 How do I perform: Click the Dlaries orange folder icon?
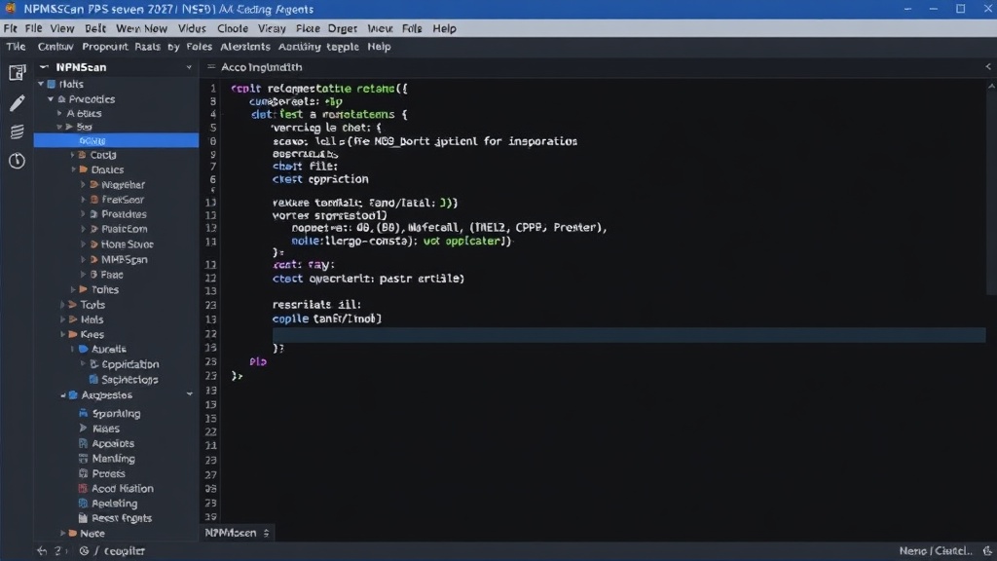coord(84,169)
